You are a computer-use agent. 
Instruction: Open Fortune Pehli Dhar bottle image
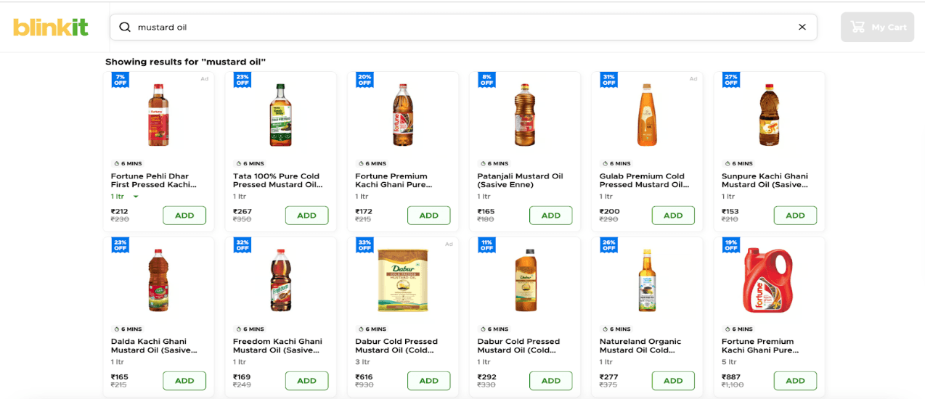click(158, 115)
